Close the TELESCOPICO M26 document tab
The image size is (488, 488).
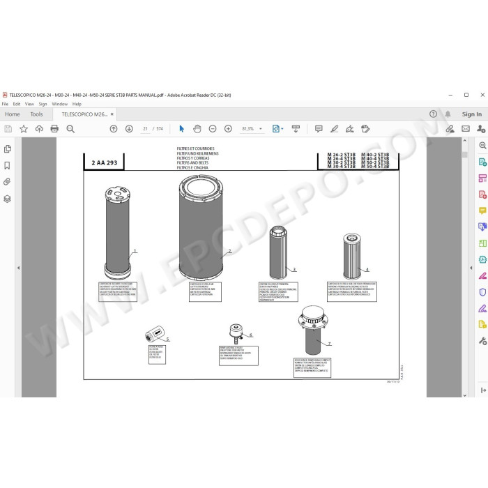tap(112, 114)
